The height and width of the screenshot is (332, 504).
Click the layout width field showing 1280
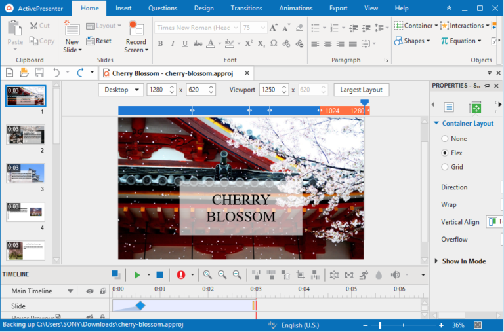tap(157, 90)
